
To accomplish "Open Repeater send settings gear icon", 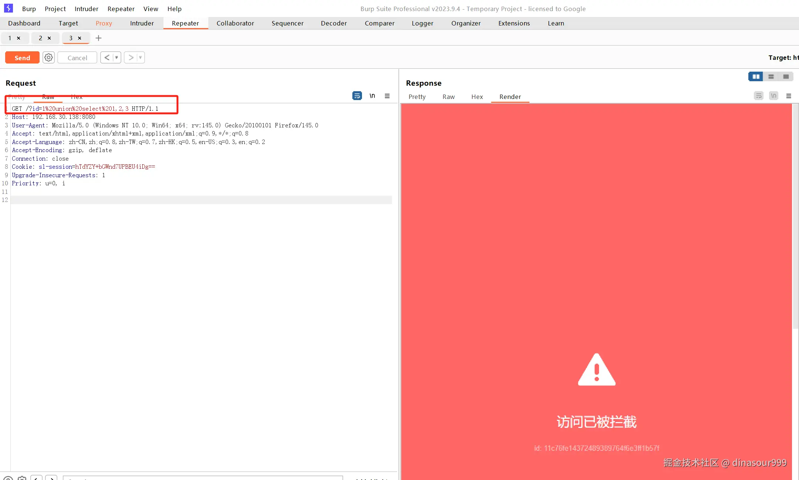I will tap(48, 58).
